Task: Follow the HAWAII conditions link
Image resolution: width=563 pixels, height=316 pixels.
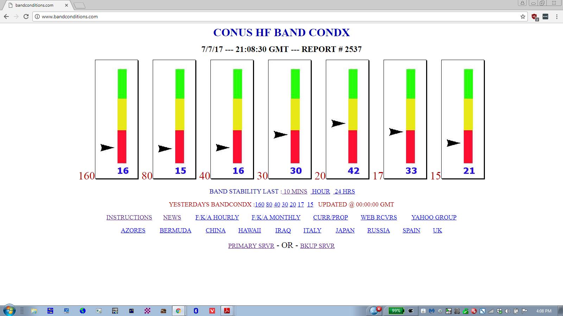Action: (x=249, y=230)
